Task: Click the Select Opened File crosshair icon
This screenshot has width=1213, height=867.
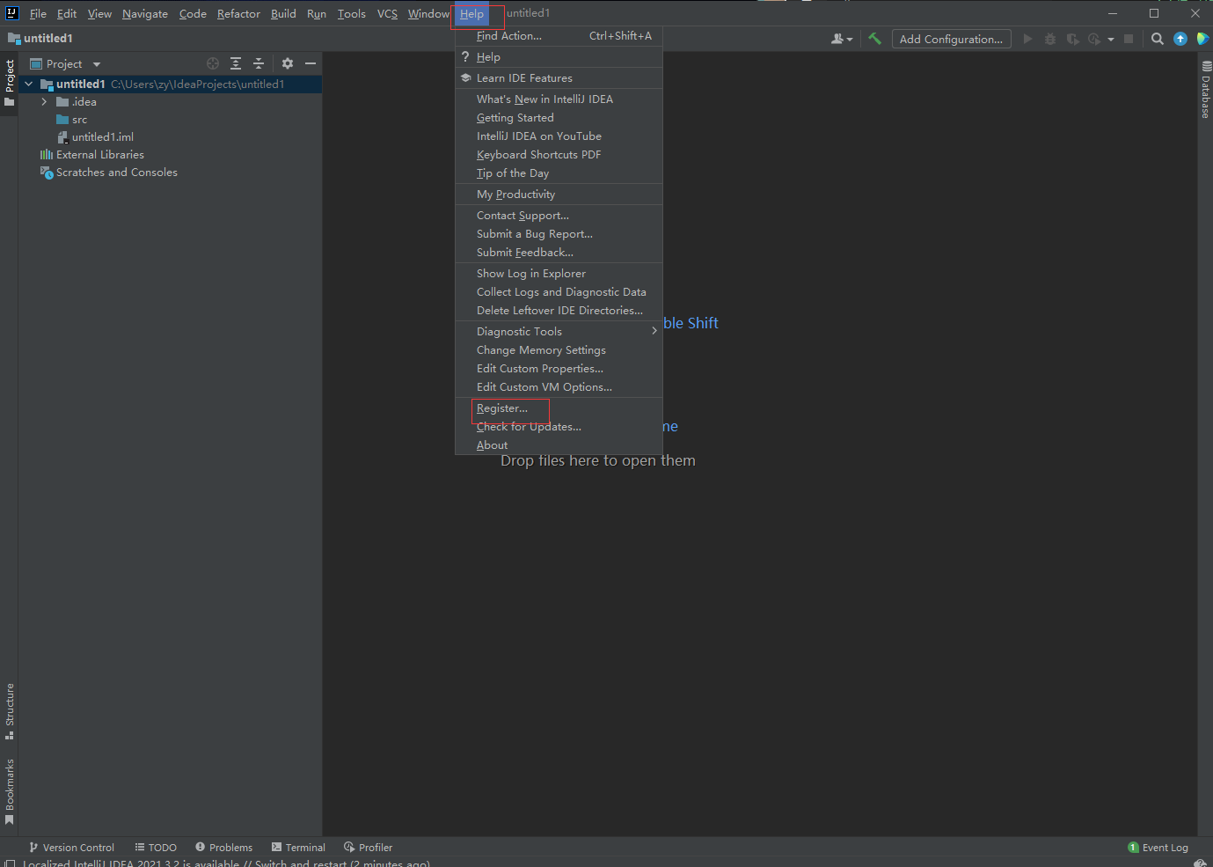Action: click(213, 63)
